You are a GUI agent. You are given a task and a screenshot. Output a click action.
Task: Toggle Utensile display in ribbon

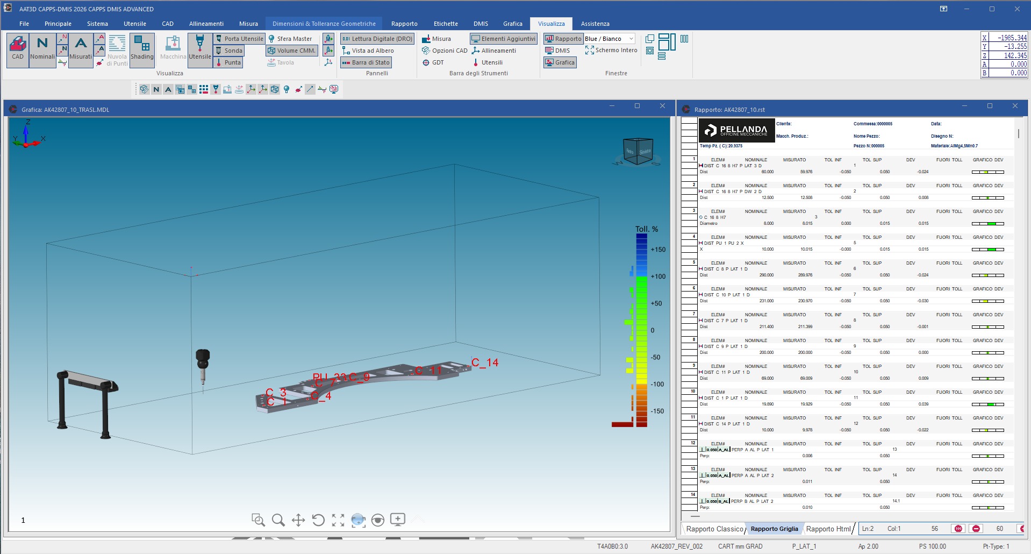click(199, 49)
